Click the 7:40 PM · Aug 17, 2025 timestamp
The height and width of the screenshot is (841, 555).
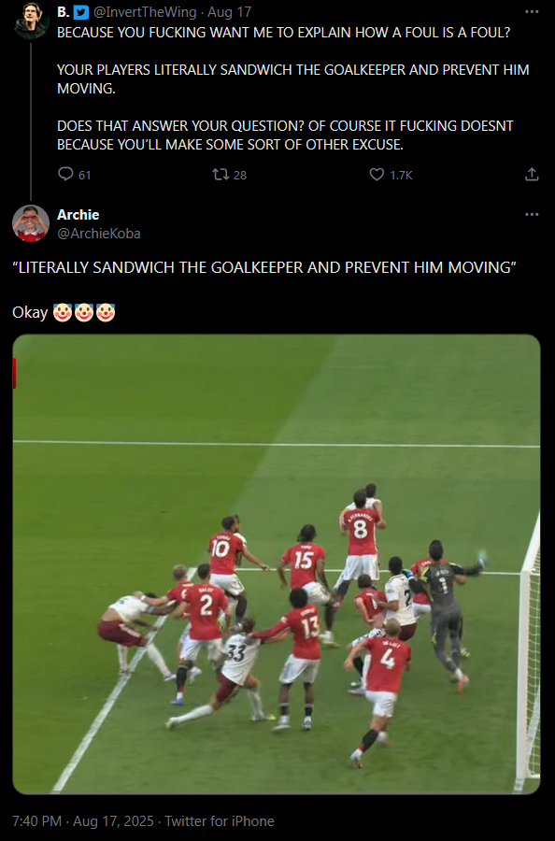click(83, 821)
